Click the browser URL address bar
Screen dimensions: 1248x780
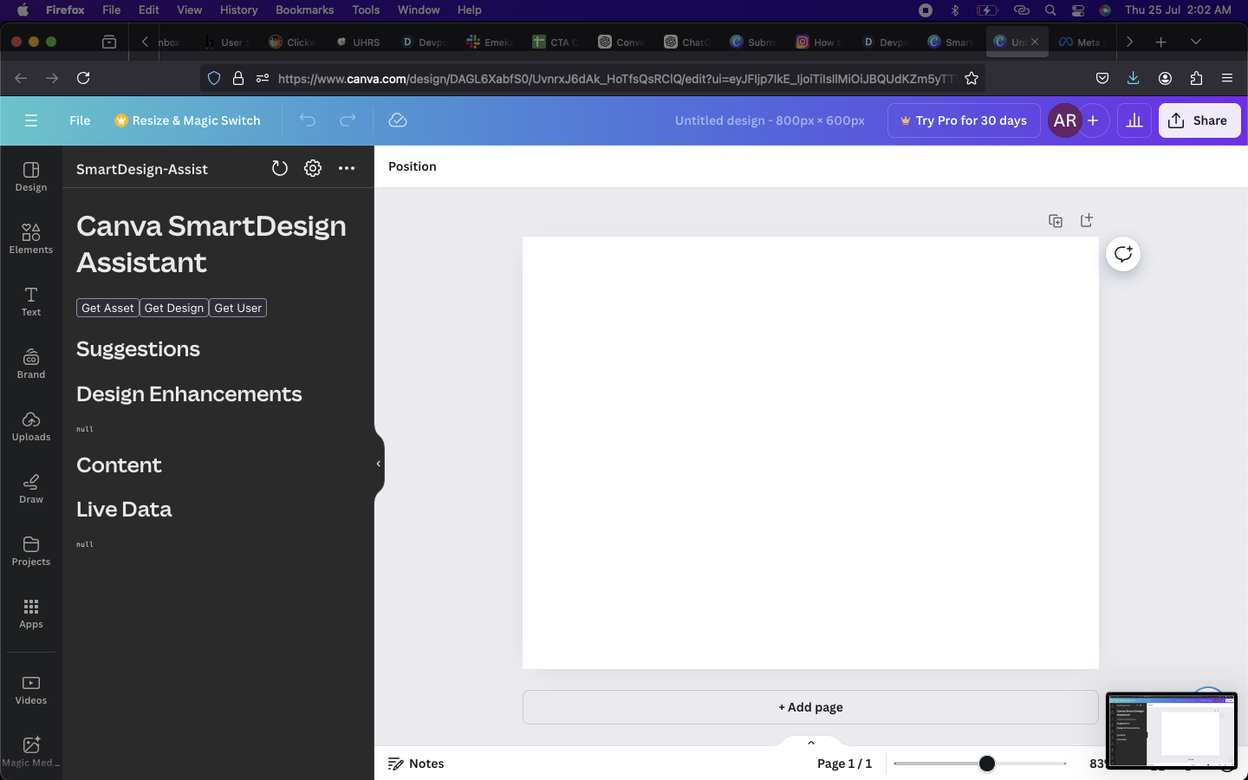(615, 78)
